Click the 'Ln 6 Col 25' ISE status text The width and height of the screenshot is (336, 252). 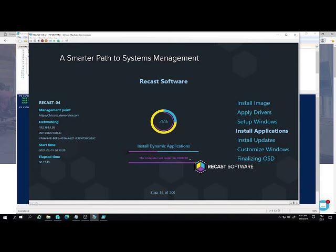tap(275, 211)
